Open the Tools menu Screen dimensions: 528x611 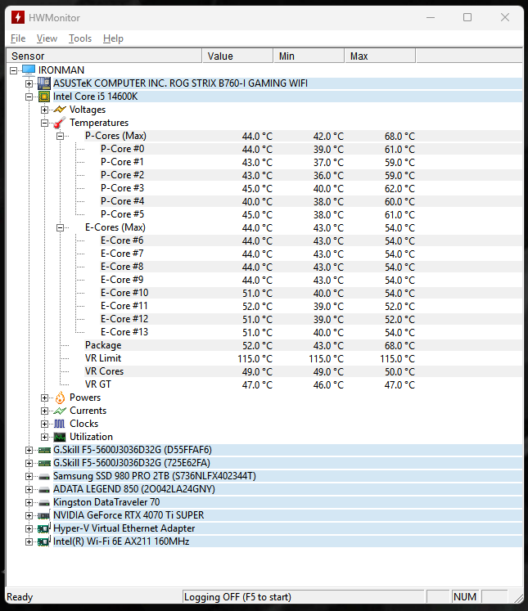click(x=80, y=38)
